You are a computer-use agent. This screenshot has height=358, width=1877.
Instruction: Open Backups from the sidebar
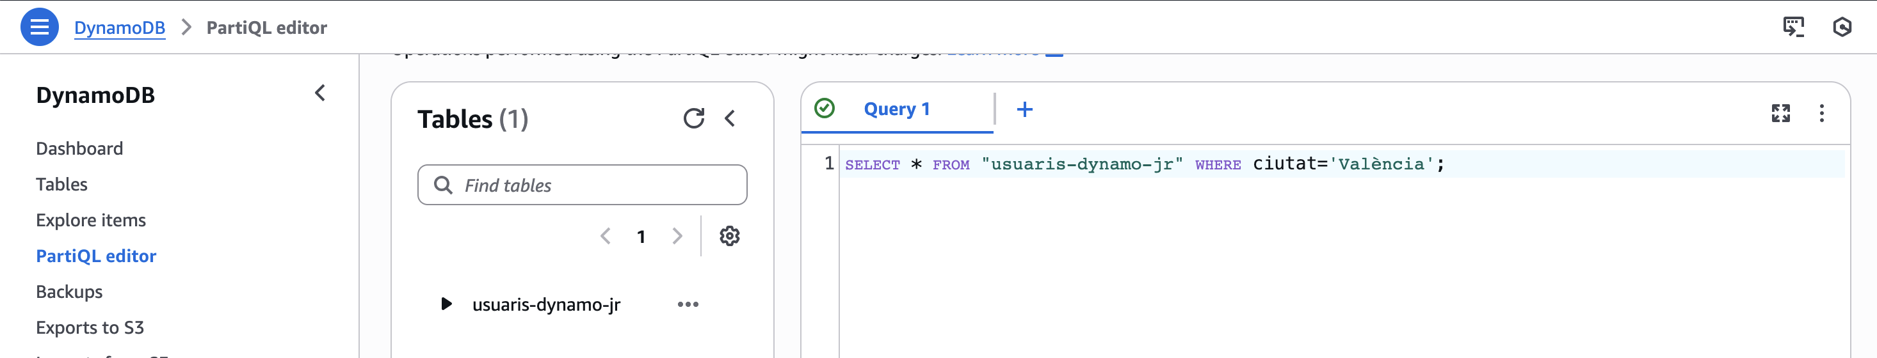point(69,292)
